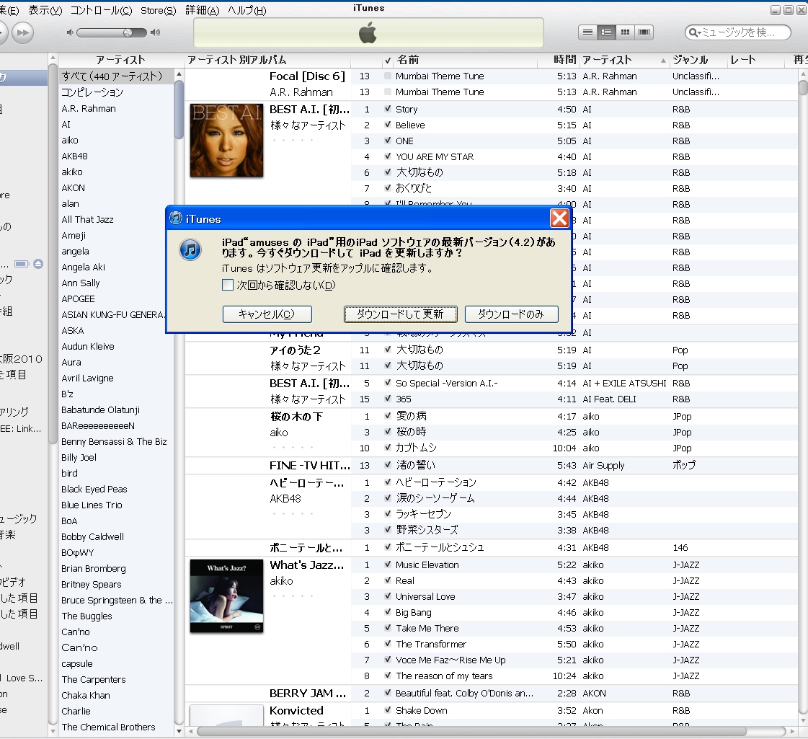Select Black Eyed Peas in artist list
This screenshot has height=739, width=808.
coord(117,489)
